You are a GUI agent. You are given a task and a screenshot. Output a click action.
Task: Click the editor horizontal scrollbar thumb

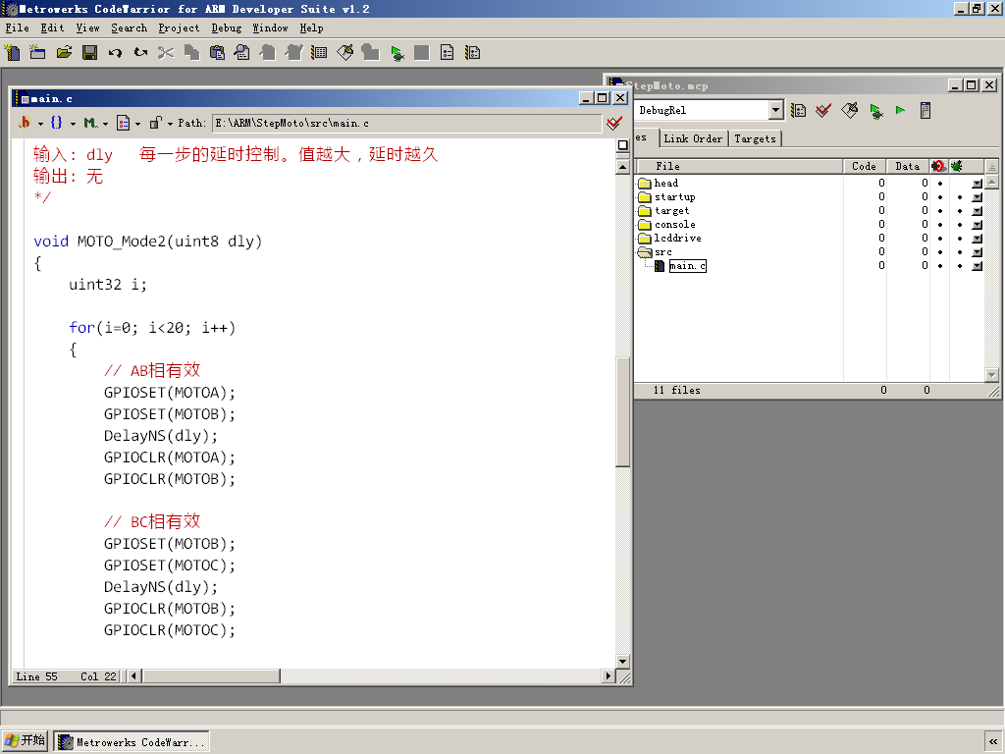coord(212,675)
